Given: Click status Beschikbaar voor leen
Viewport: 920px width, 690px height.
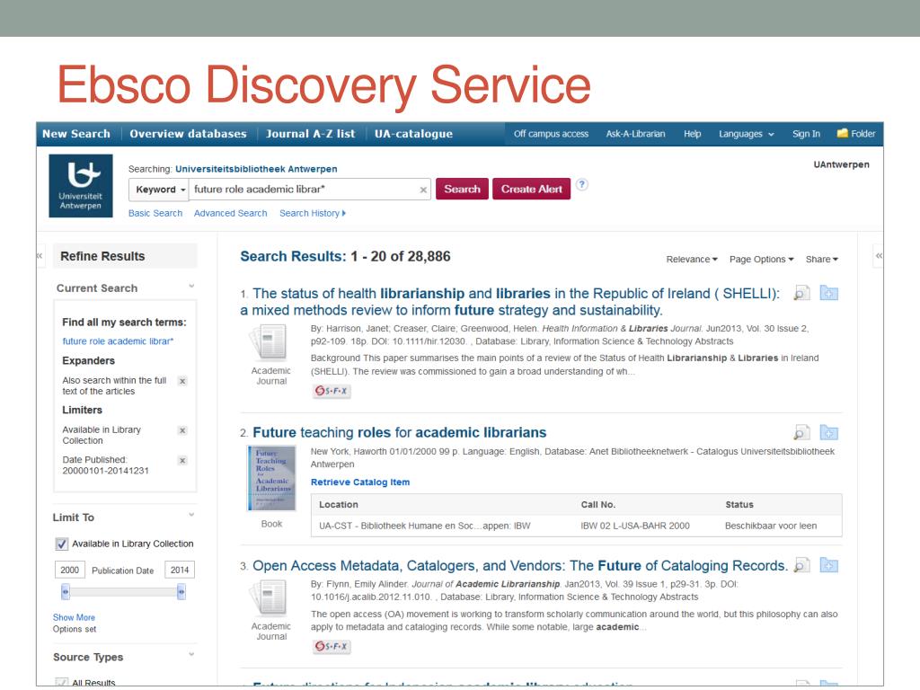Looking at the screenshot, I should [770, 526].
